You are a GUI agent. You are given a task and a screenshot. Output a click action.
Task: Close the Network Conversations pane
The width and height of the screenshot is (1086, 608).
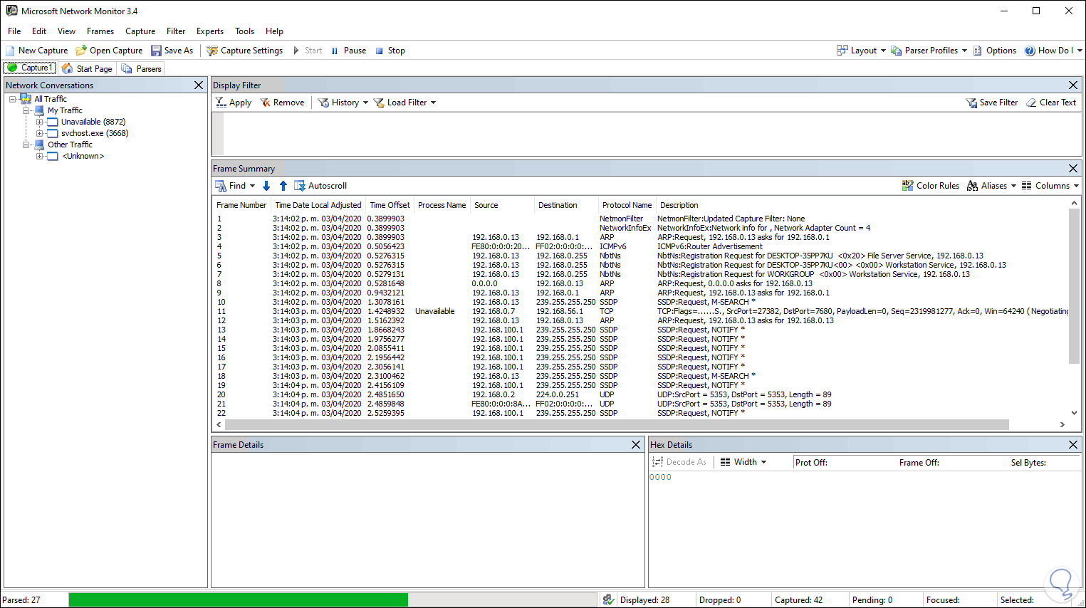coord(199,85)
